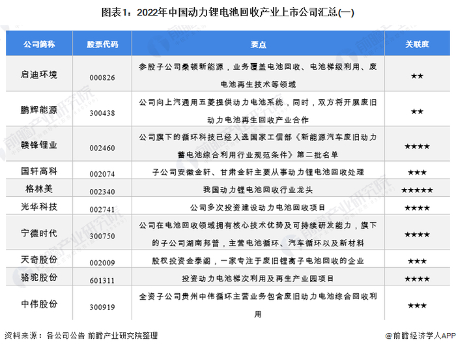
Task: Click the four-star rating for 赣锋锂业
Action: 417,147
